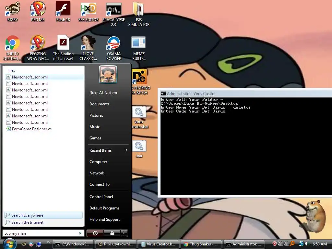Image resolution: width=332 pixels, height=249 pixels.
Task: Open Duke Al-Nukem user folder
Action: tap(103, 92)
